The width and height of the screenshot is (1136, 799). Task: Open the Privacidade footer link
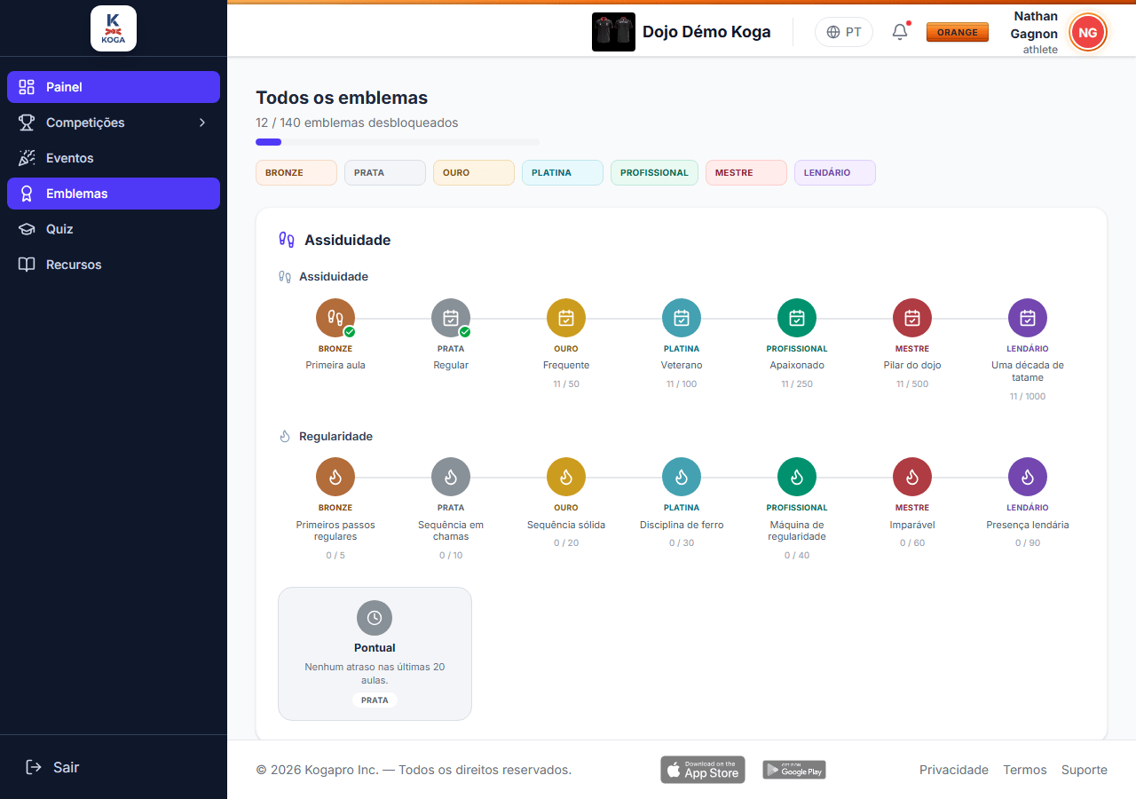coord(954,770)
